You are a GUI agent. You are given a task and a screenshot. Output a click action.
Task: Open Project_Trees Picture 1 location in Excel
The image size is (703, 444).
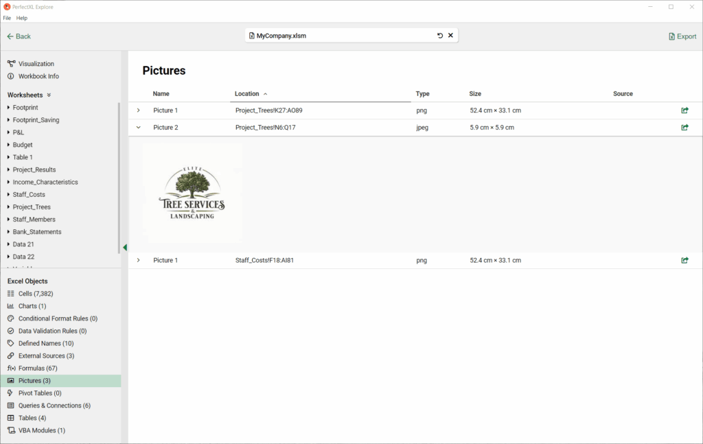click(x=684, y=110)
